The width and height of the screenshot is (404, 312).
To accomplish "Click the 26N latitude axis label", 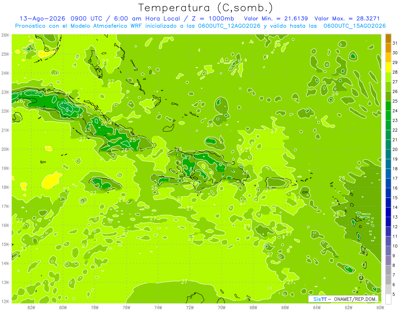I will (x=5, y=35).
